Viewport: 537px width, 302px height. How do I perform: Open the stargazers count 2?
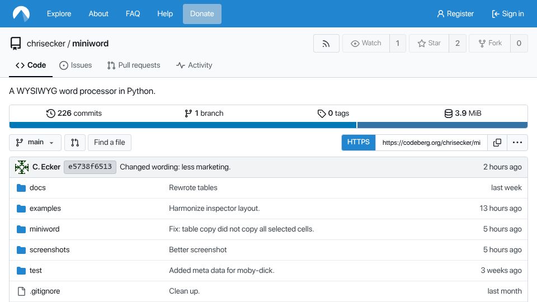pos(457,43)
